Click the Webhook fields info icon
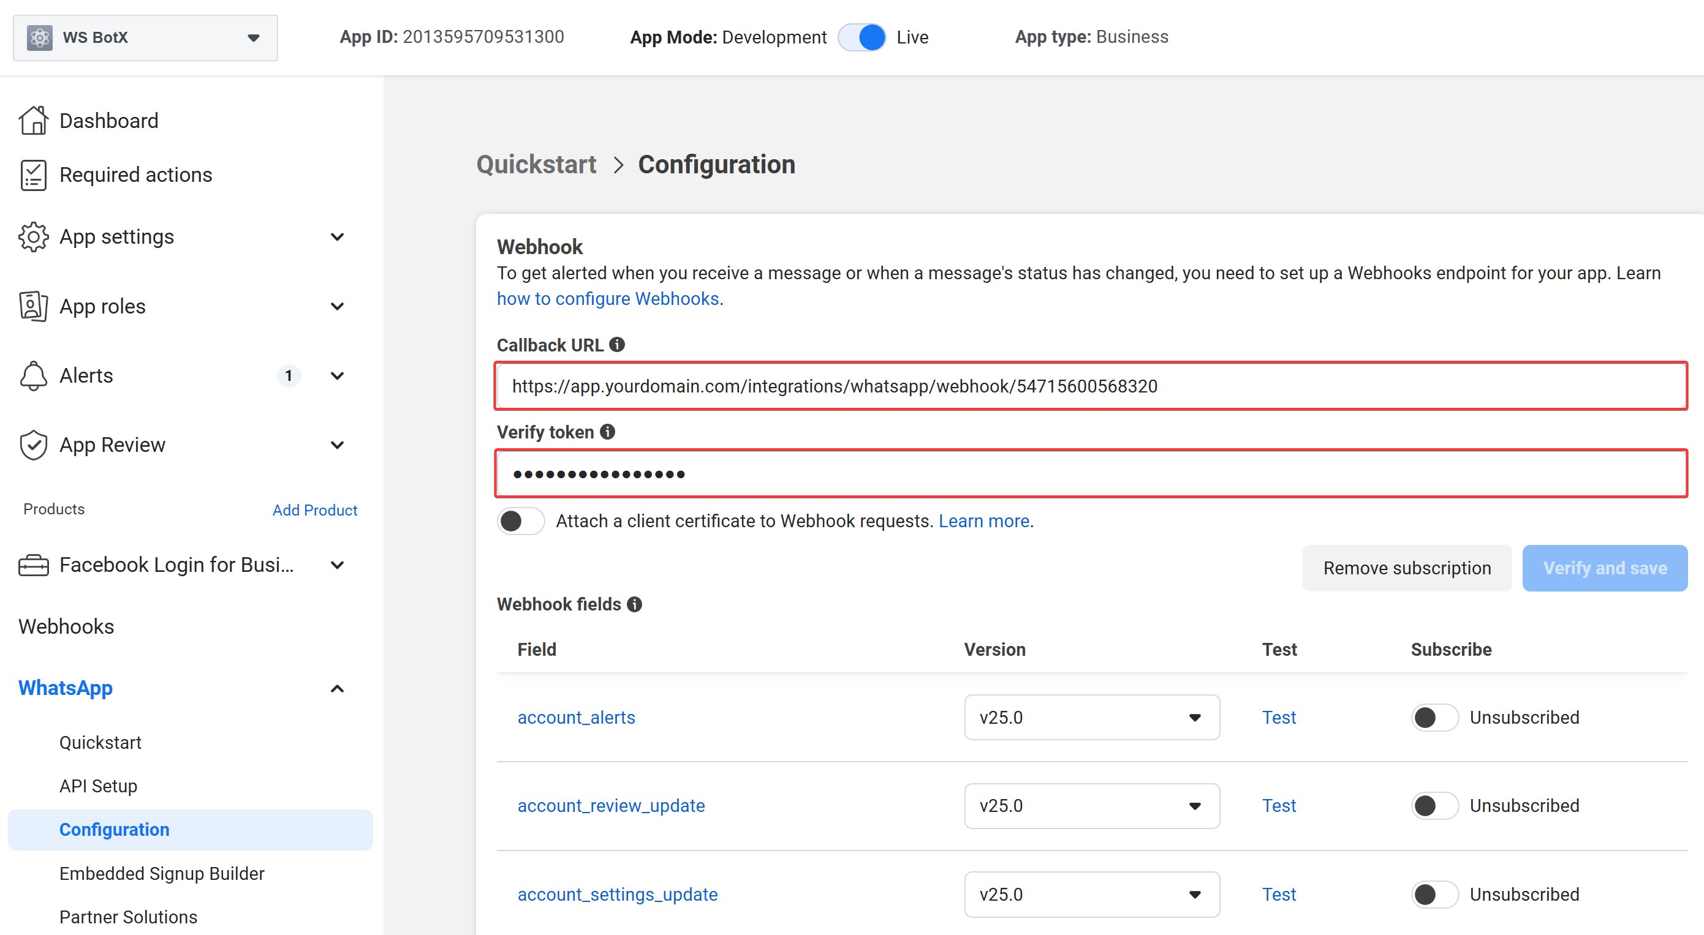The width and height of the screenshot is (1704, 935). [x=634, y=604]
